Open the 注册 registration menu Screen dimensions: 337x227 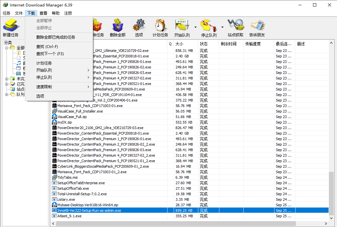pos(68,13)
